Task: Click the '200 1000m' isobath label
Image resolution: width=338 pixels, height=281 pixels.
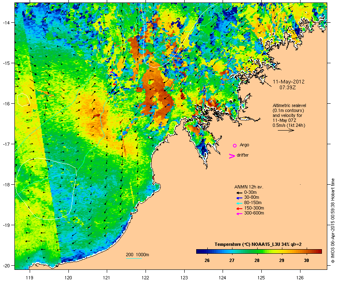Action: [137, 255]
